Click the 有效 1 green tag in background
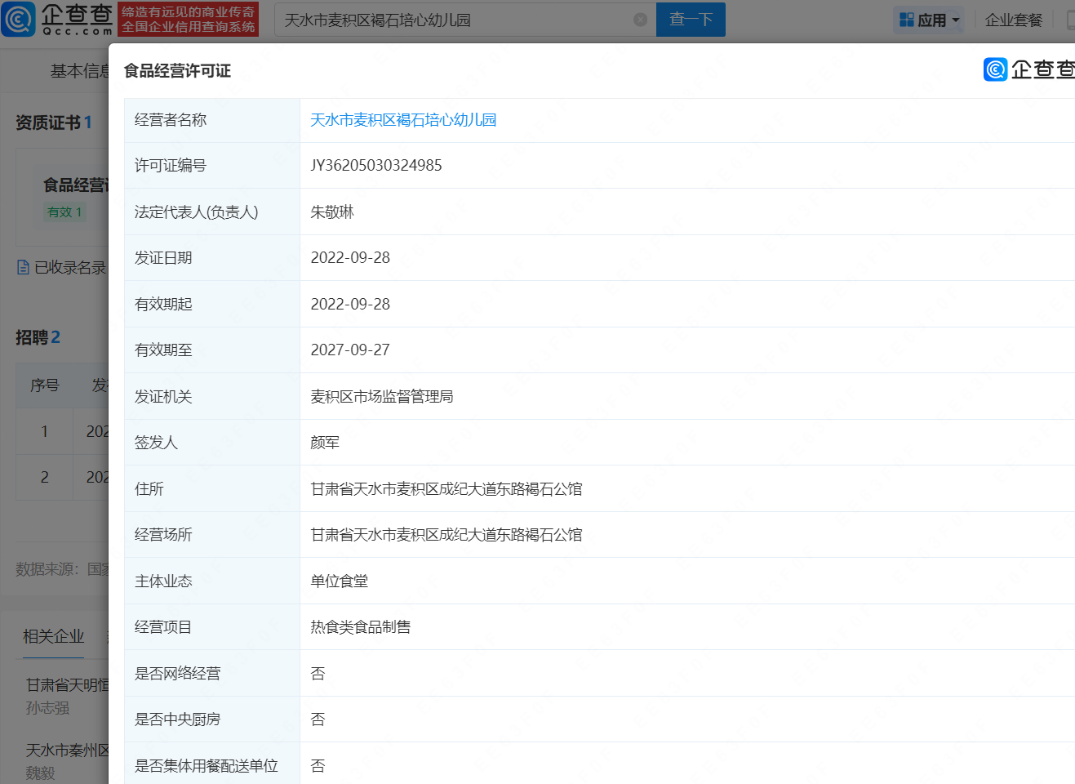The image size is (1075, 784). 64,212
